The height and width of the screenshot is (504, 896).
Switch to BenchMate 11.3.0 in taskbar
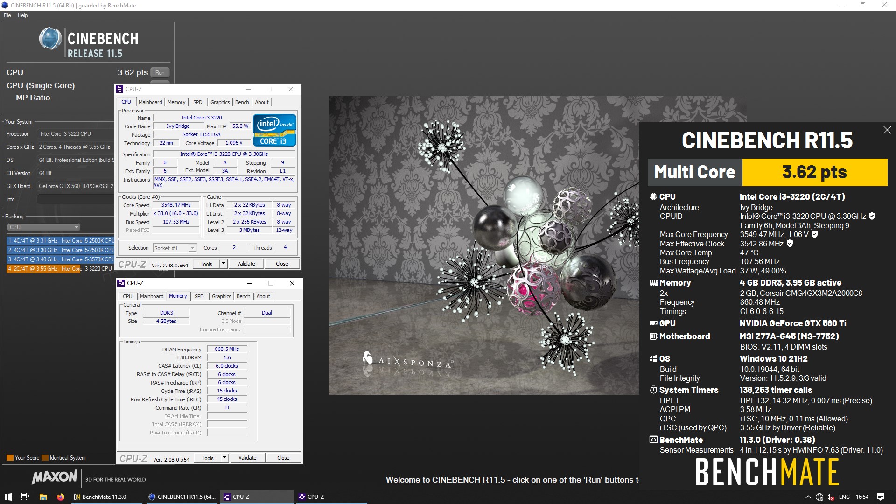(x=105, y=497)
